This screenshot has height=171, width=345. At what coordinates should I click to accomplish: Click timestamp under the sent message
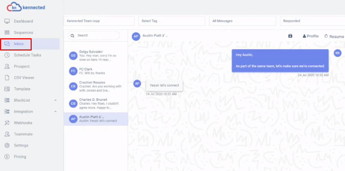pos(313,75)
